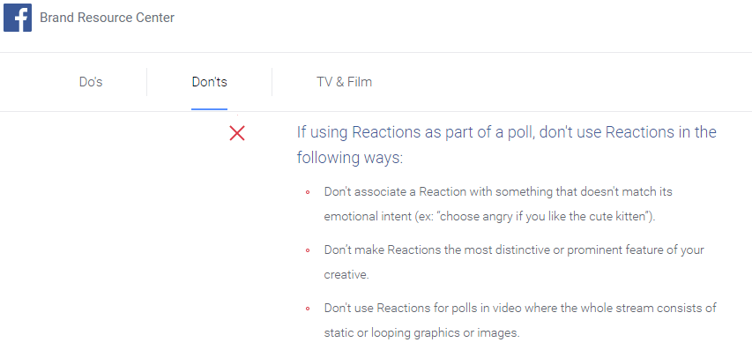Click the red bullet marker before "Don't use Reactions for polls"
The width and height of the screenshot is (752, 350).
308,309
